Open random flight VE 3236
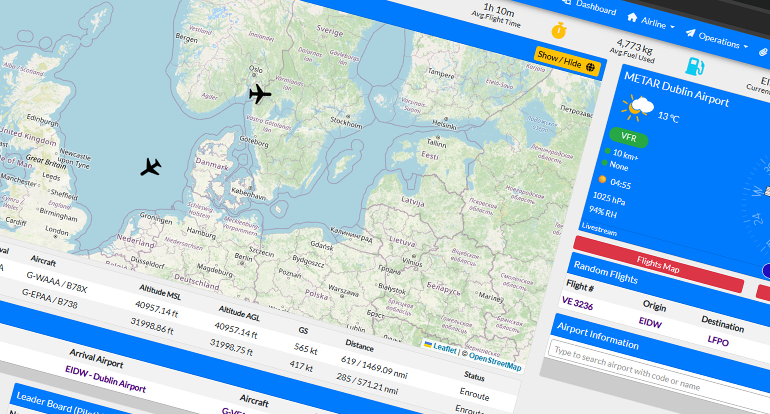The height and width of the screenshot is (414, 770). click(x=577, y=303)
